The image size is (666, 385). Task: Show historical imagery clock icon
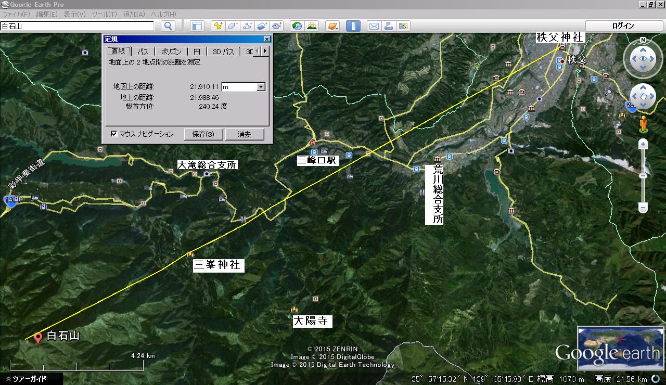click(x=298, y=26)
